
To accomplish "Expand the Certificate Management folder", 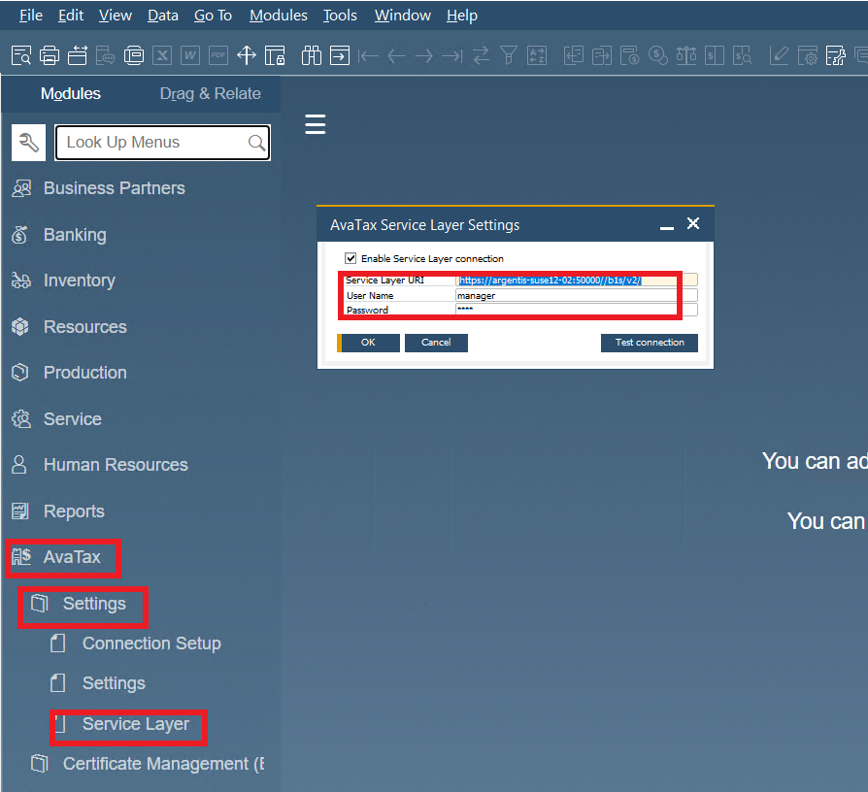I will click(163, 764).
